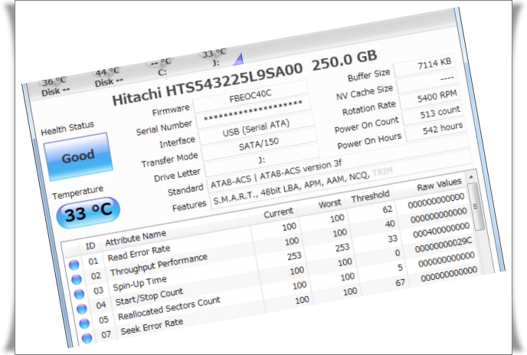Select the Throughput Performance row
The height and width of the screenshot is (355, 527).
[270, 245]
